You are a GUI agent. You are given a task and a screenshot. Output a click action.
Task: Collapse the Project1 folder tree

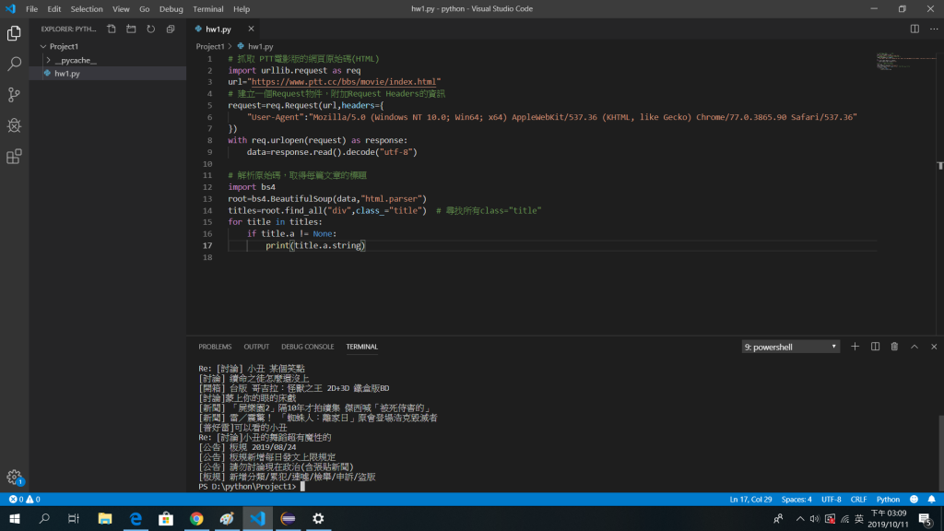pos(43,46)
